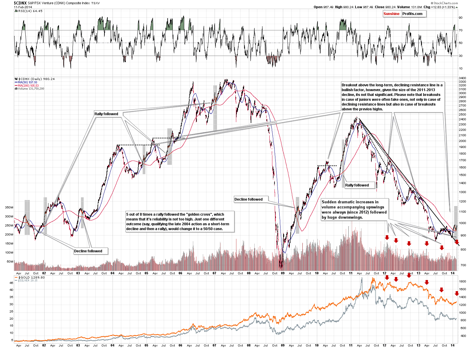471x348 pixels.
Task: Click the Open 967.49 value in header
Action: click(x=324, y=7)
